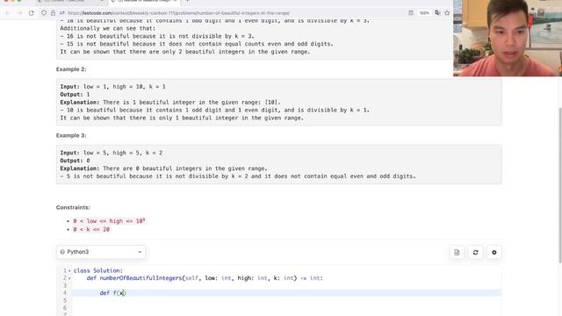The height and width of the screenshot is (316, 562).
Task: Click constraint '0 < k <= 20'
Action: (x=91, y=229)
